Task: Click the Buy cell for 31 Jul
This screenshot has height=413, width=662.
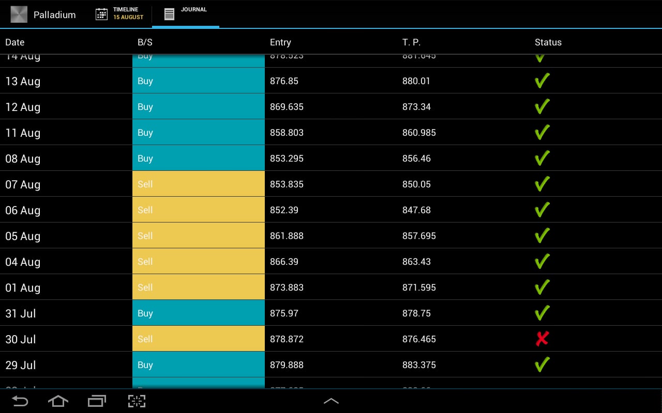Action: [x=199, y=313]
